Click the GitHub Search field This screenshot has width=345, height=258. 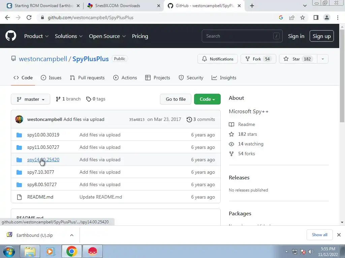point(242,36)
